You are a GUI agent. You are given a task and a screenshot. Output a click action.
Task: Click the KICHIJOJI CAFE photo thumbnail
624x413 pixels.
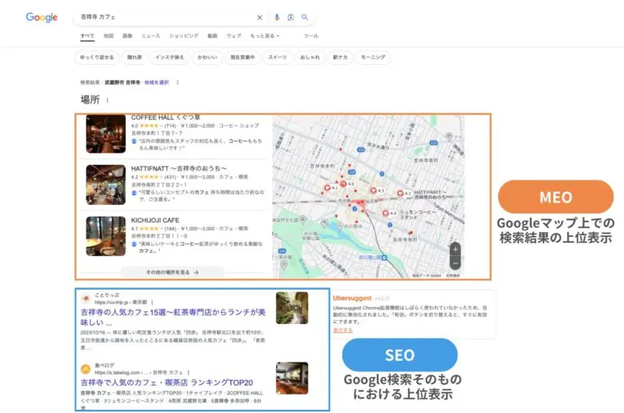[106, 236]
